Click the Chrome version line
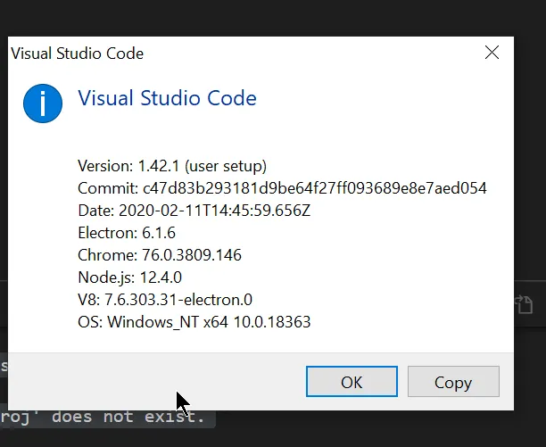 pyautogui.click(x=160, y=255)
